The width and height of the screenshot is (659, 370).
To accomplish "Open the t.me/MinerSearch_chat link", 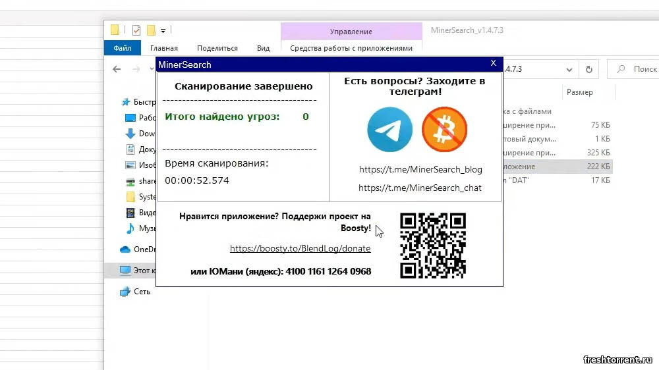I will click(x=420, y=188).
